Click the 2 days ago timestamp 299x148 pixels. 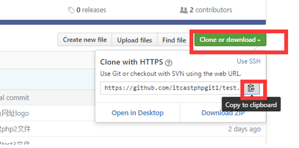pos(245,129)
